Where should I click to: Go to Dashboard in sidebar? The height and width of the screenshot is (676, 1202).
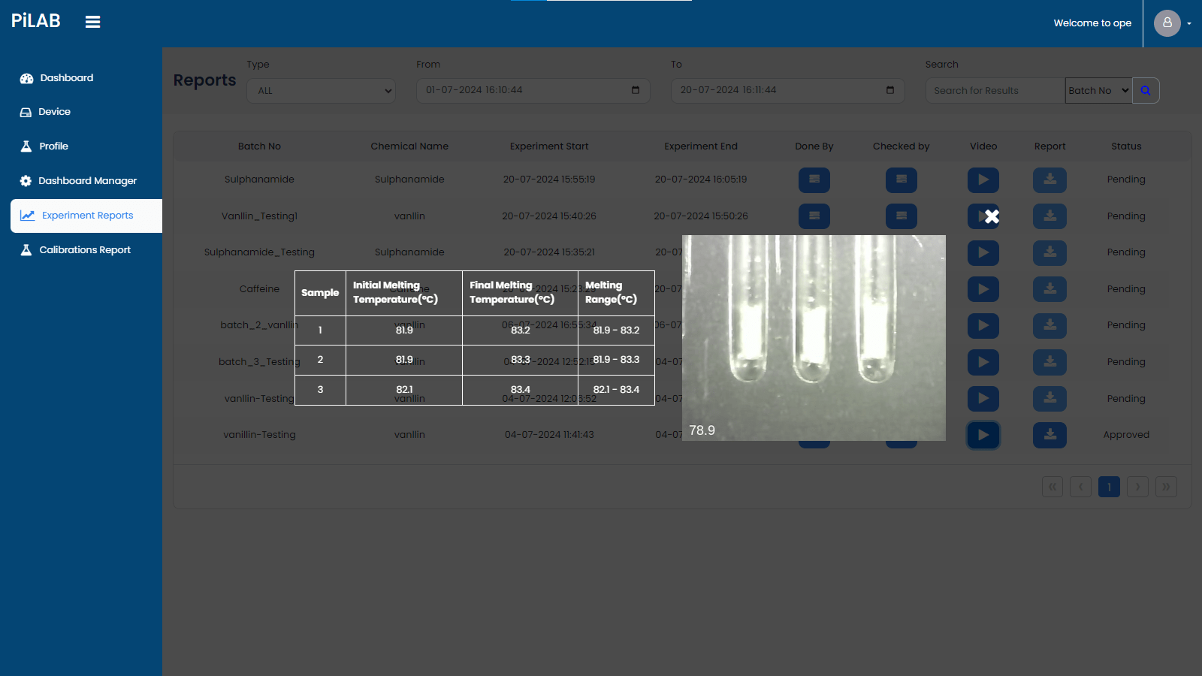[66, 78]
